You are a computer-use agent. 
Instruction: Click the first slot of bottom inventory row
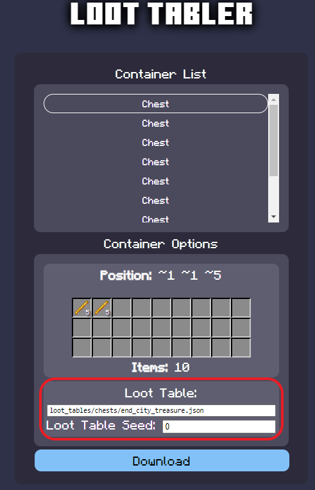(82, 347)
